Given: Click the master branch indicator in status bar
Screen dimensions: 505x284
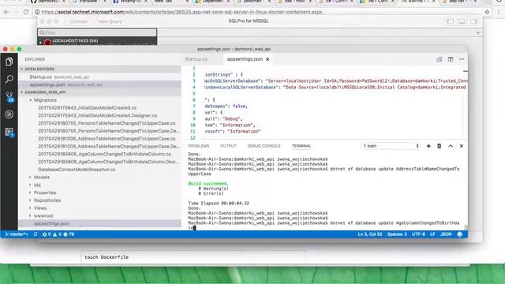Looking at the screenshot, I should tap(17, 234).
